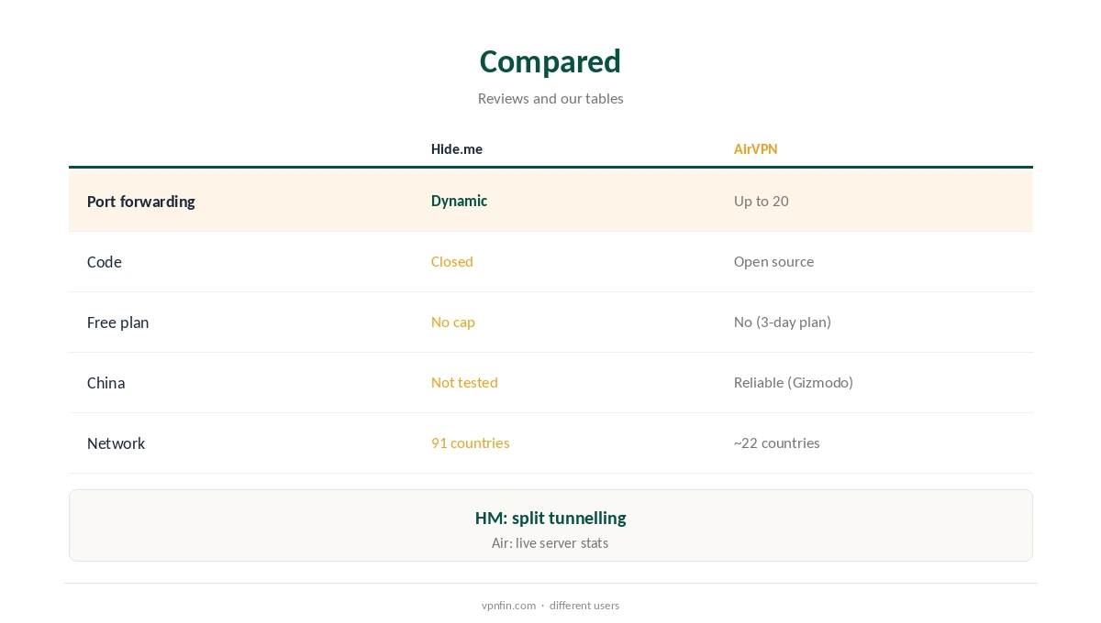The height and width of the screenshot is (623, 1101).
Task: Click the 'Compared' heading
Action: point(550,61)
